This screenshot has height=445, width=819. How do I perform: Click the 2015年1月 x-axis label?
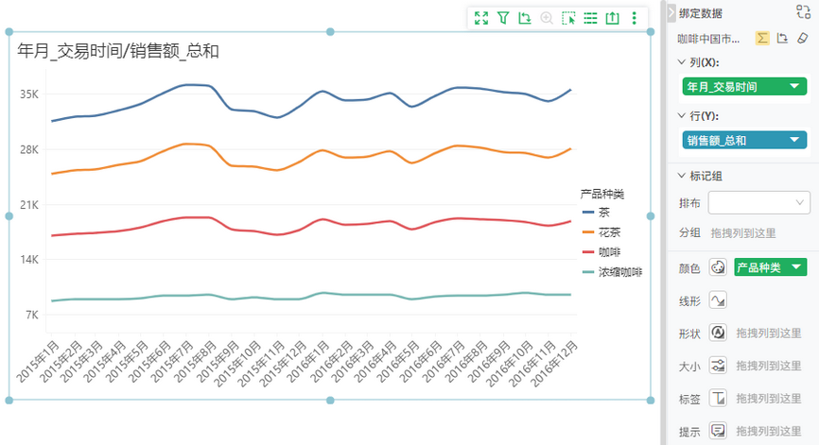[37, 362]
